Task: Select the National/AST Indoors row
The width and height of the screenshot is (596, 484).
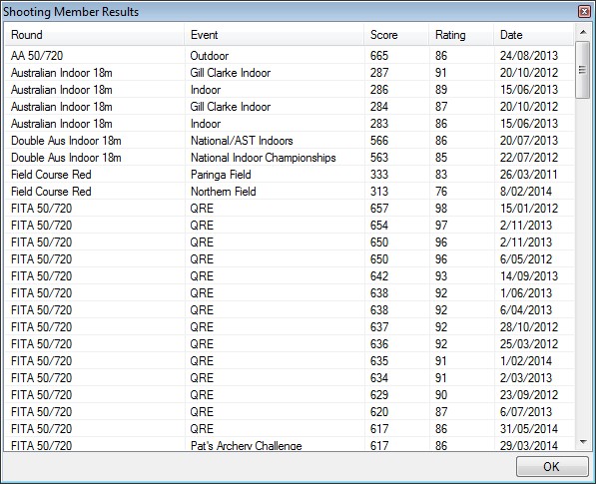Action: tap(290, 140)
